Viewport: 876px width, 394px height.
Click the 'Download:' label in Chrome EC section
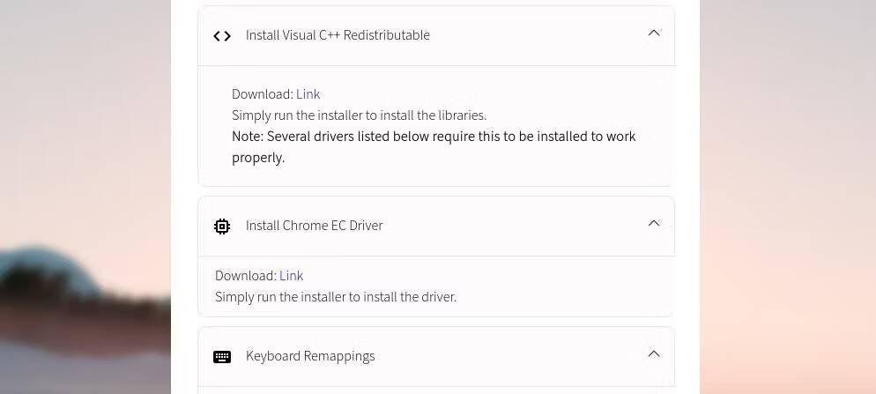(x=246, y=276)
